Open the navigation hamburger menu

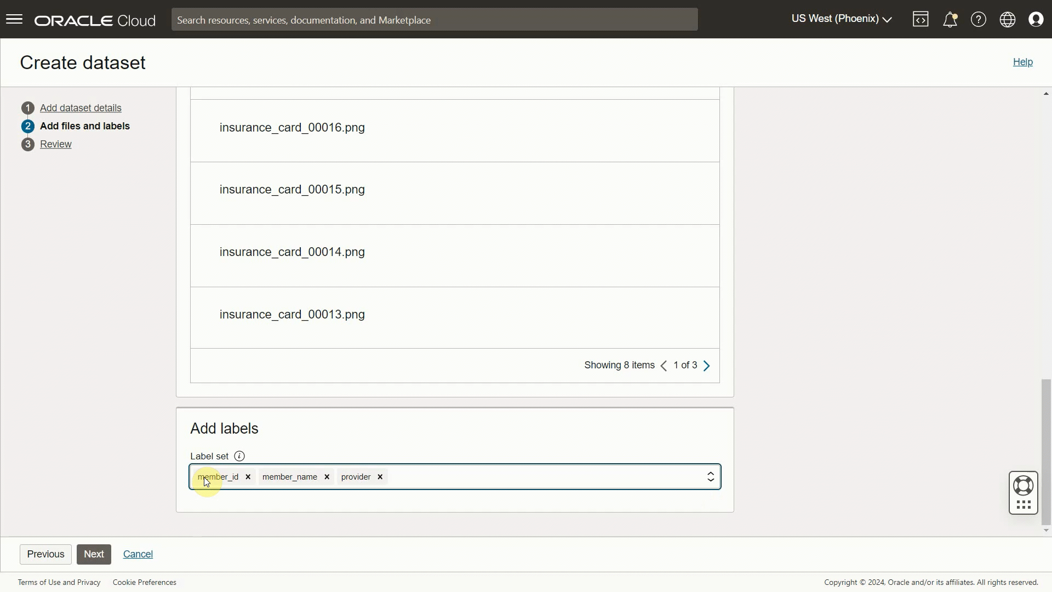coord(14,19)
